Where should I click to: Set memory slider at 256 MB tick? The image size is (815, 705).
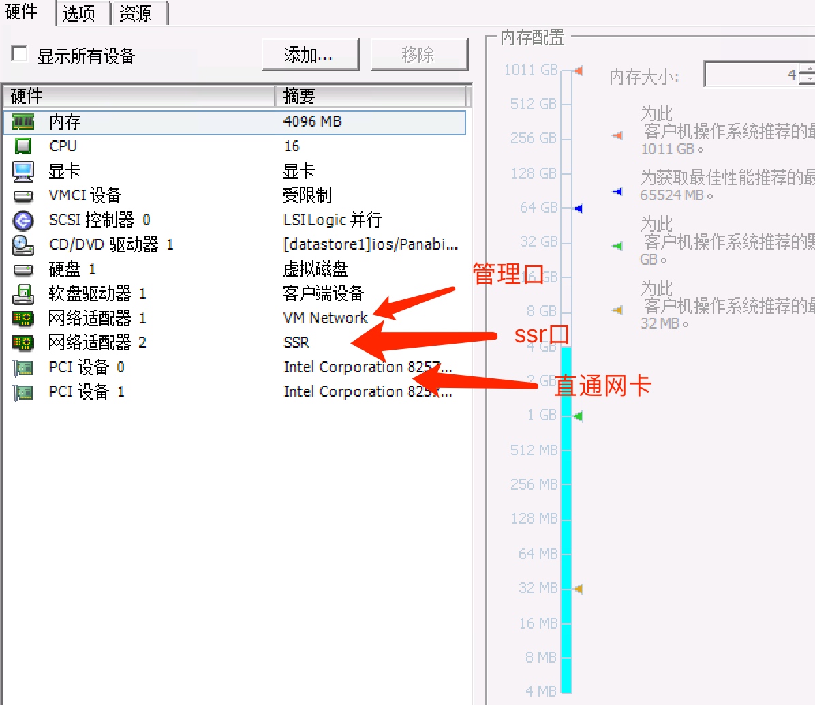[566, 485]
